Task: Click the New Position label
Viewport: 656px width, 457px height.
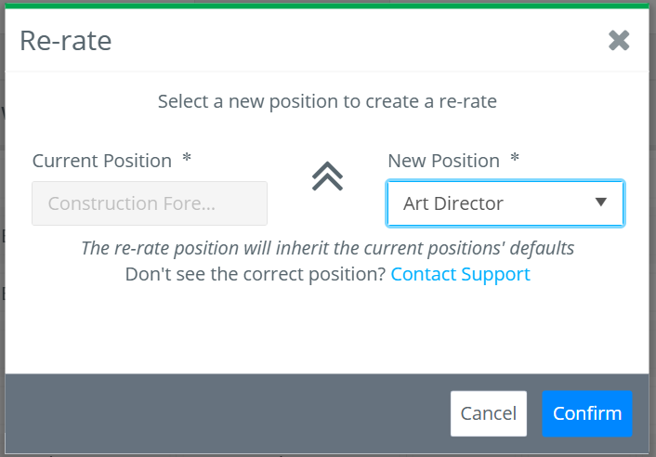Action: pos(443,161)
